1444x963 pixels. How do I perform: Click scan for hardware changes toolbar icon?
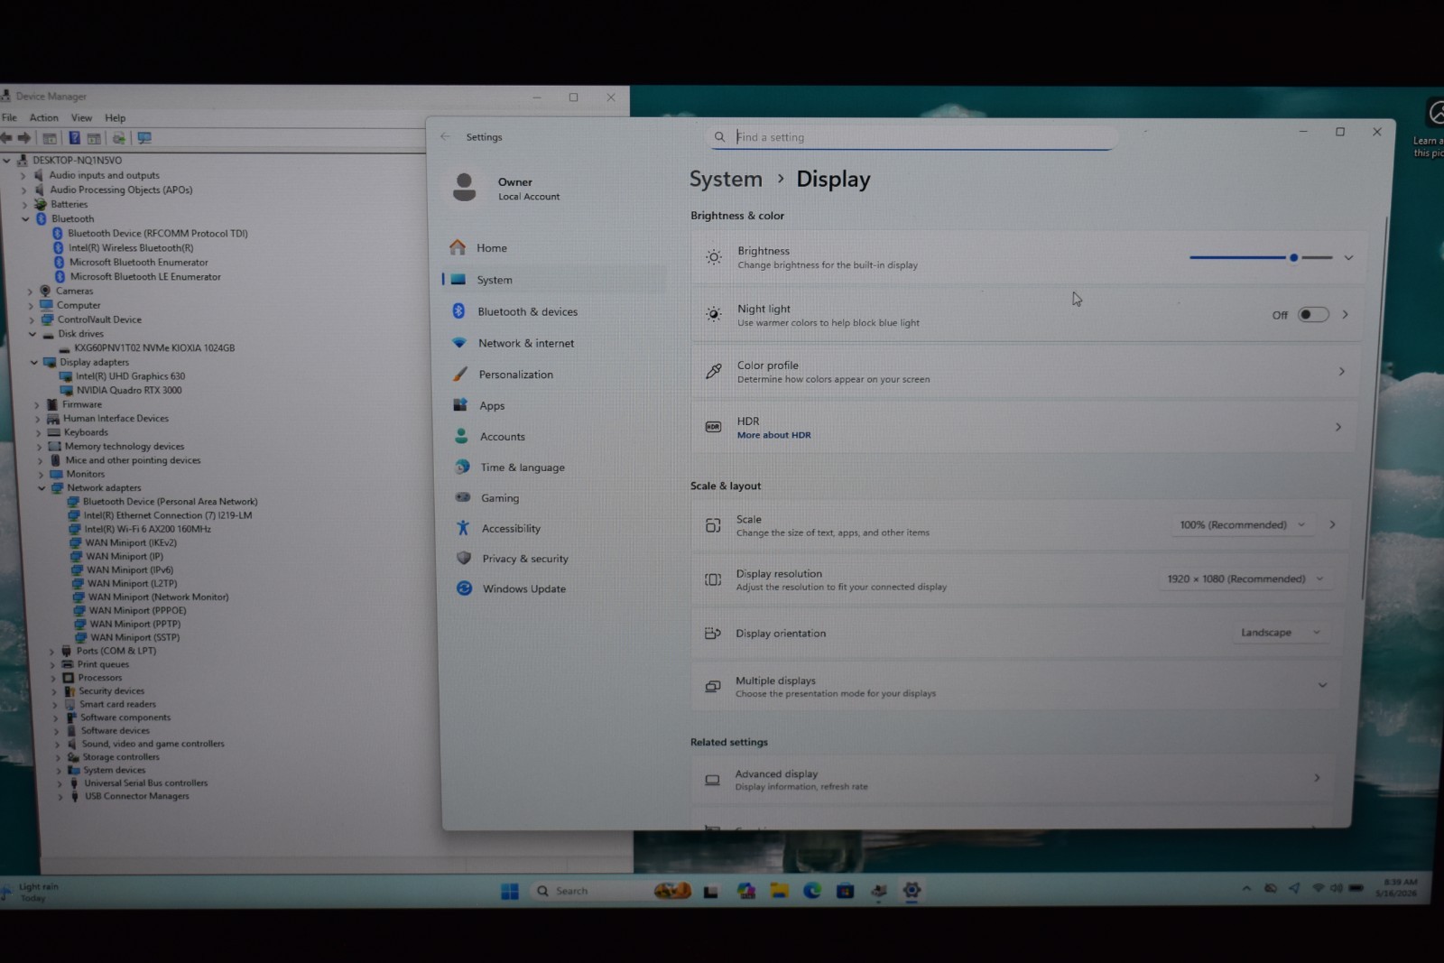pos(144,138)
